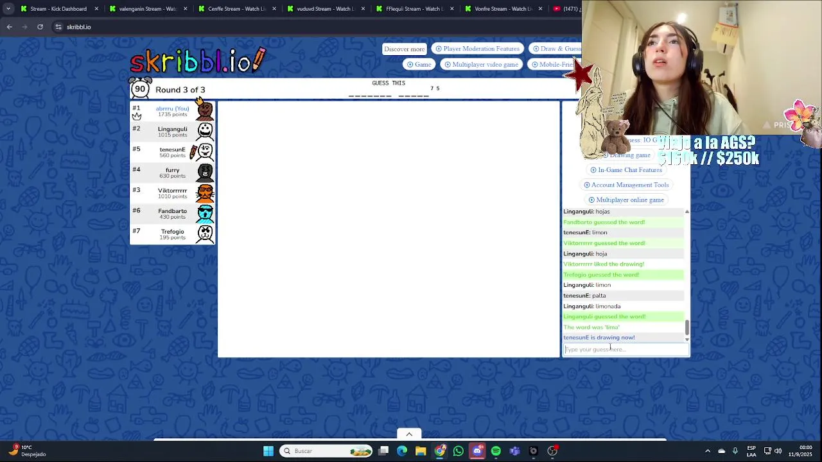Open the browser tab search dropdown
This screenshot has height=462, width=822.
(x=8, y=9)
